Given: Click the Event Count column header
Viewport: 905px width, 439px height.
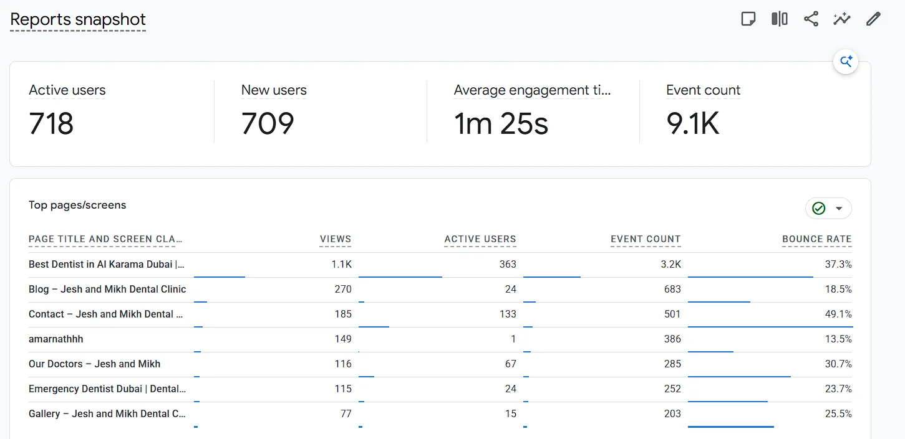Looking at the screenshot, I should [646, 239].
